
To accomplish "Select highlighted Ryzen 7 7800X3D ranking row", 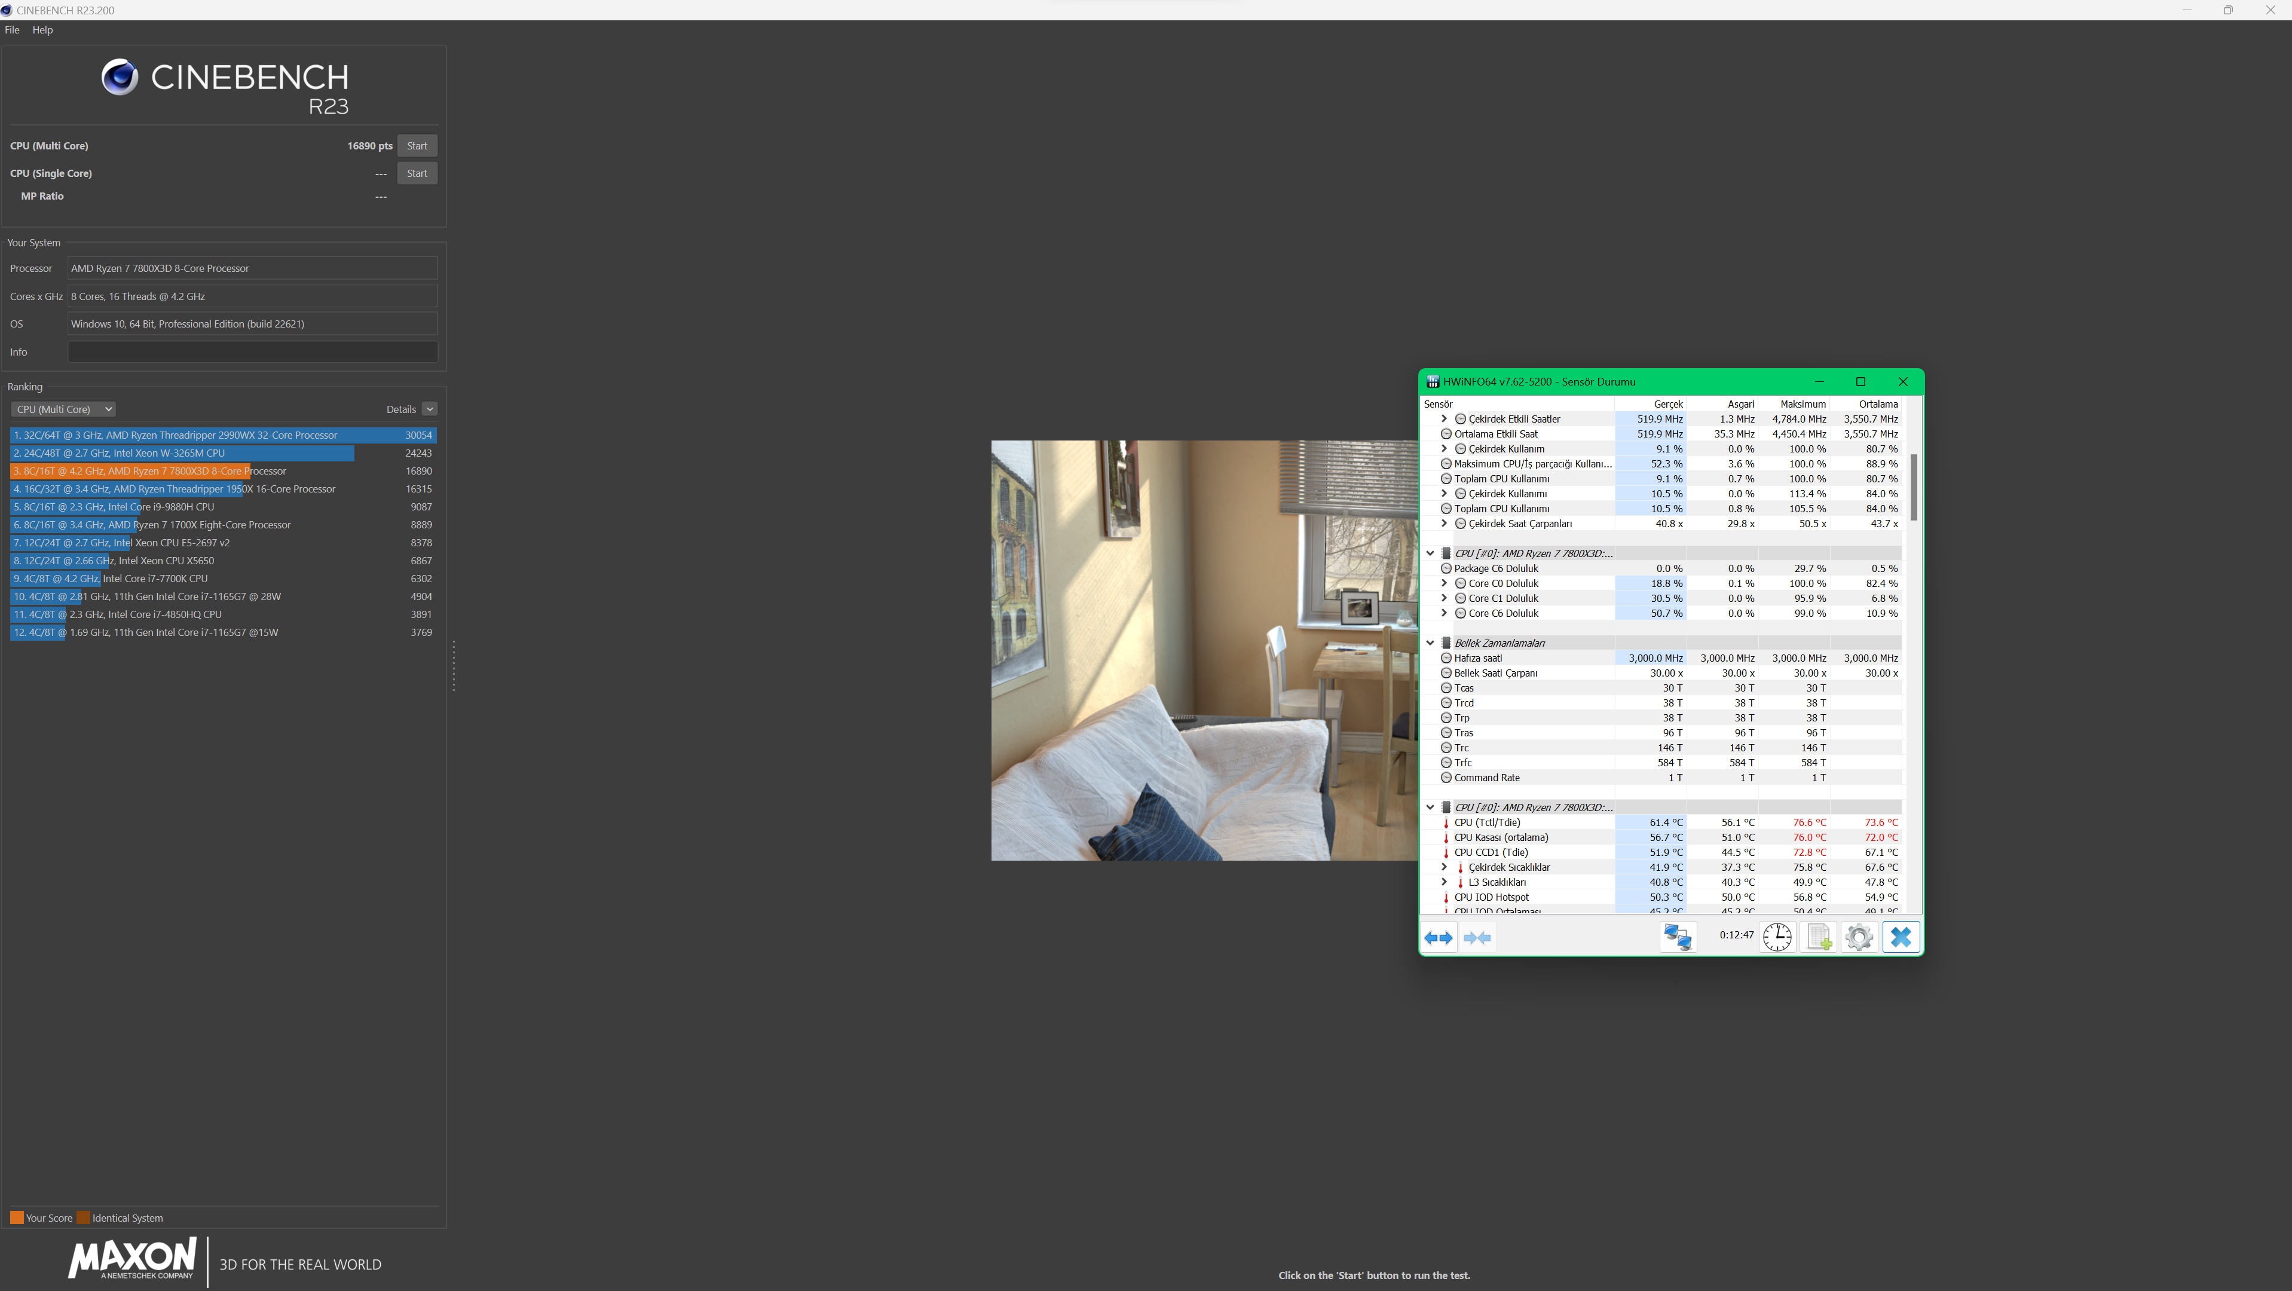I will coord(222,470).
